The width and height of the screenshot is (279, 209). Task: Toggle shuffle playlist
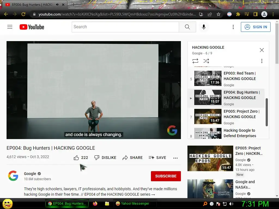[x=206, y=61]
